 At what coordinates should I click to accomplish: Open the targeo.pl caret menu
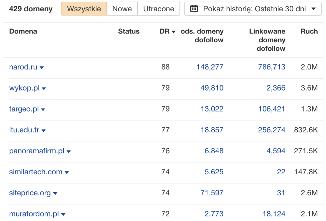[x=43, y=110]
